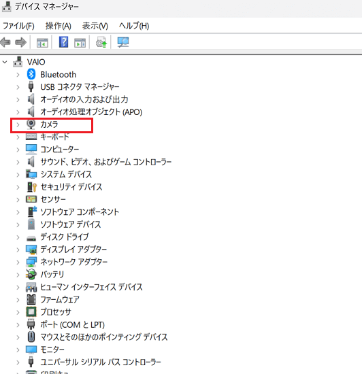Click the Forward arrow toolbar icon

tap(21, 42)
